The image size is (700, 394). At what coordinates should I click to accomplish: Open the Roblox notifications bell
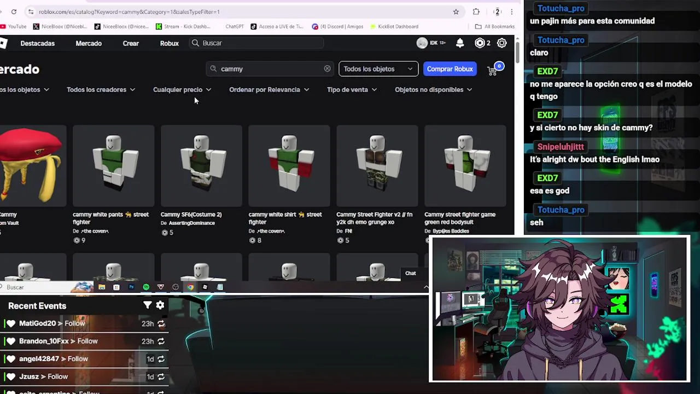[460, 43]
